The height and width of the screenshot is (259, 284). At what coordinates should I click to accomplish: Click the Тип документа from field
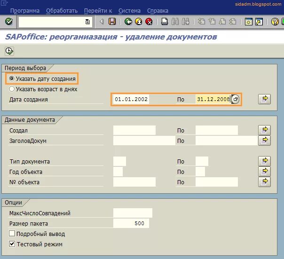(119, 161)
